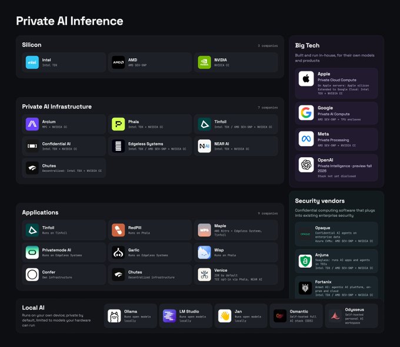400x347 pixels.
Task: Select the Osmantic logo icon
Action: pos(280,316)
